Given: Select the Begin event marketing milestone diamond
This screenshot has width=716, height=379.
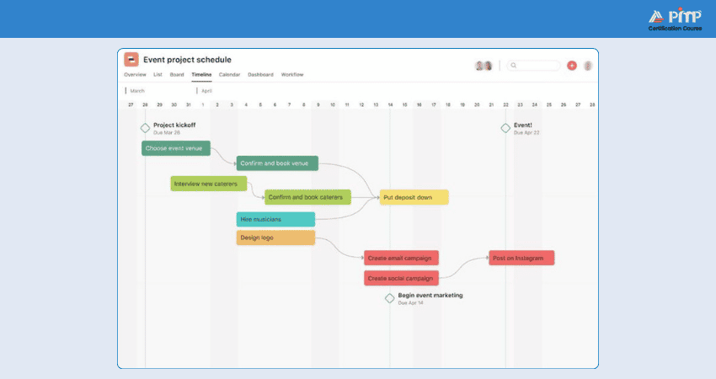Looking at the screenshot, I should point(389,299).
